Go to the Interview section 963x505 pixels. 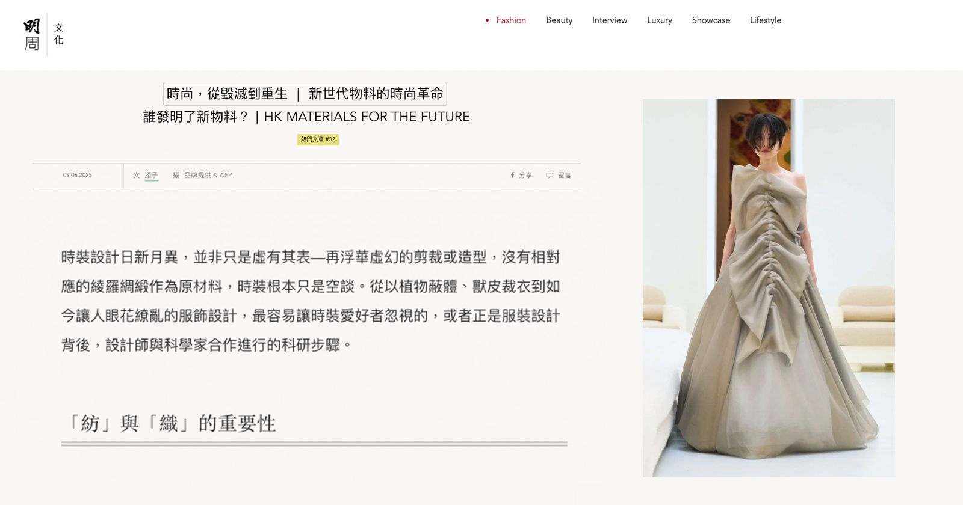610,20
